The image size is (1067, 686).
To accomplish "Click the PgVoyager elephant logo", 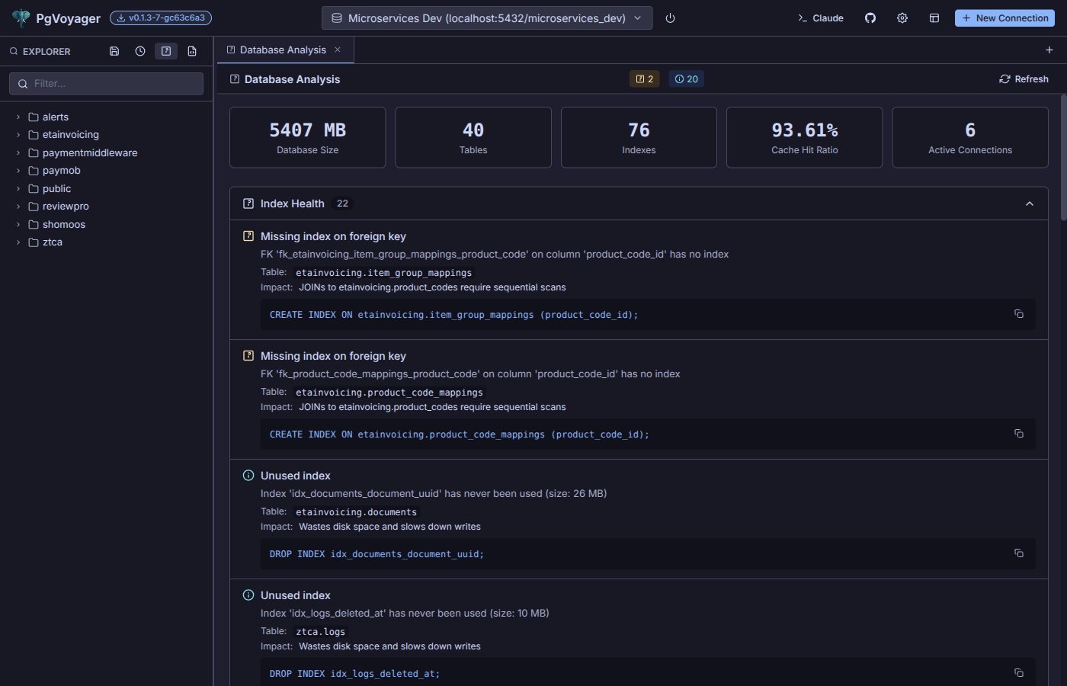I will (21, 18).
